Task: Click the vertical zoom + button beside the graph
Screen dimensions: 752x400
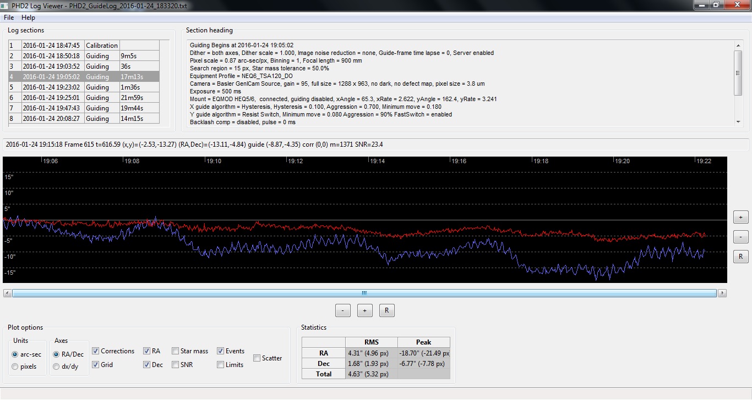Action: click(740, 218)
